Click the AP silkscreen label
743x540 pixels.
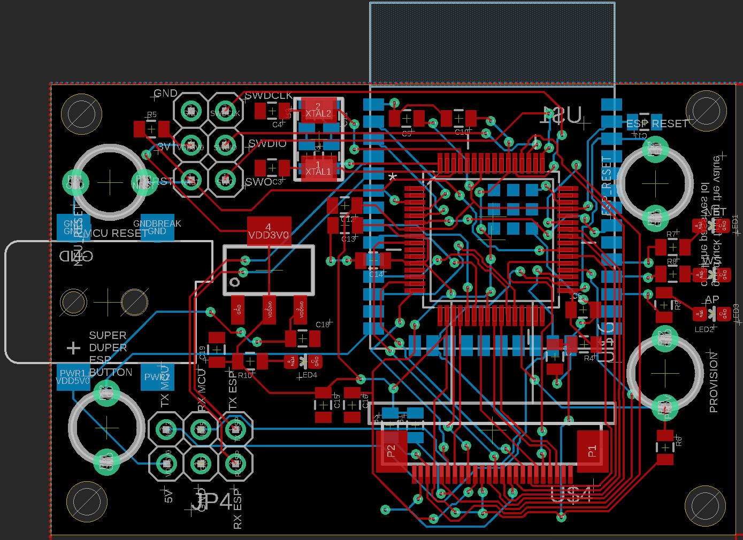pyautogui.click(x=712, y=299)
